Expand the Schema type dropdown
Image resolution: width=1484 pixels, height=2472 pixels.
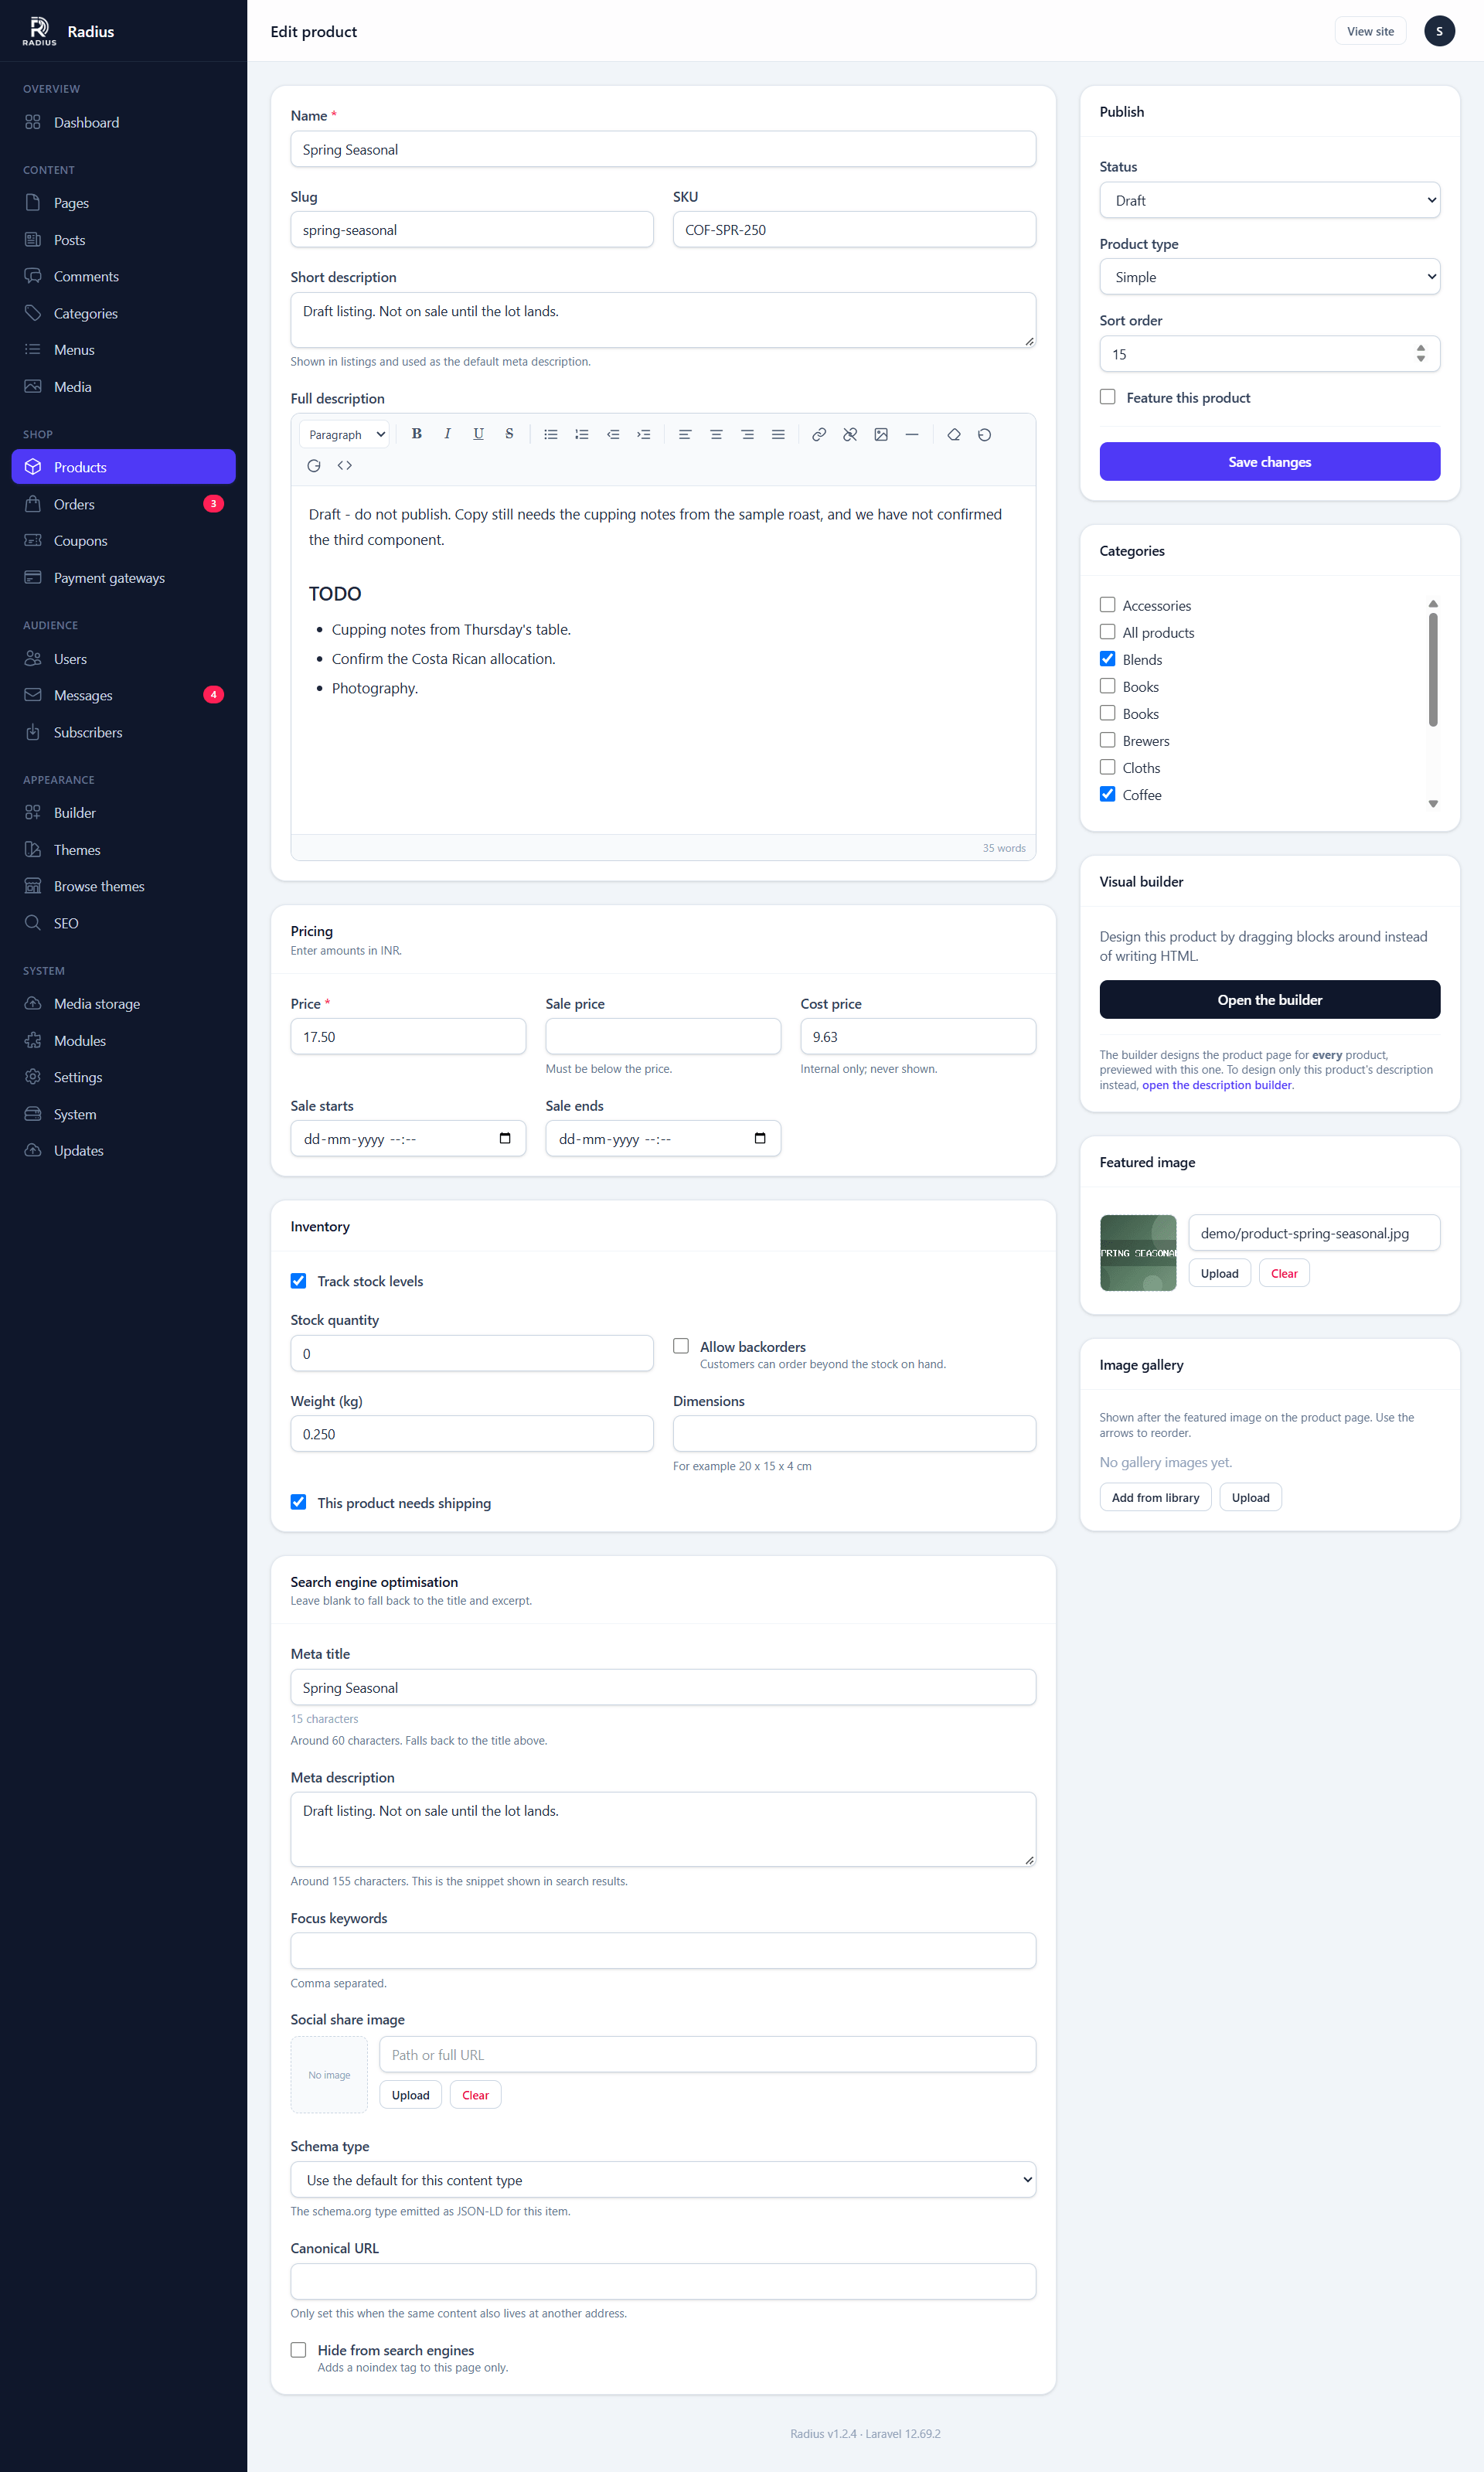click(x=663, y=2180)
